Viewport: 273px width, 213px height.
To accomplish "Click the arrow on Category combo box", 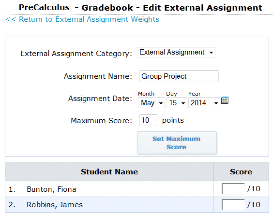I will [211, 53].
